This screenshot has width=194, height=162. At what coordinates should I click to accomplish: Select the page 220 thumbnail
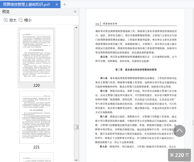pos(36,56)
